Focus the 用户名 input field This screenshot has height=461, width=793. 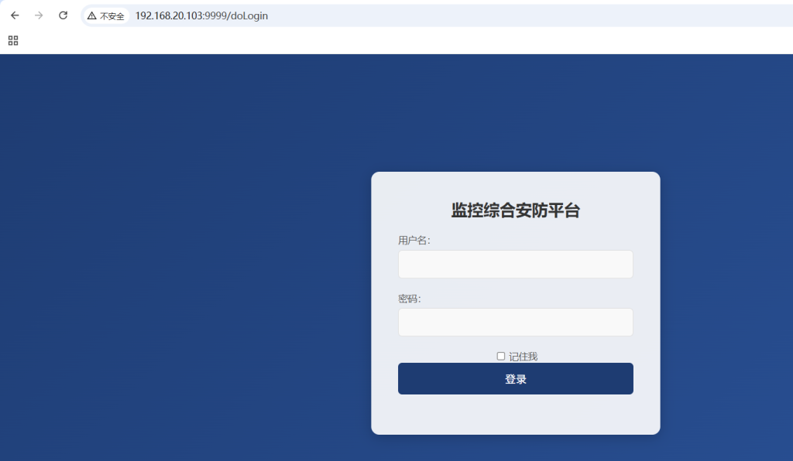pyautogui.click(x=515, y=264)
